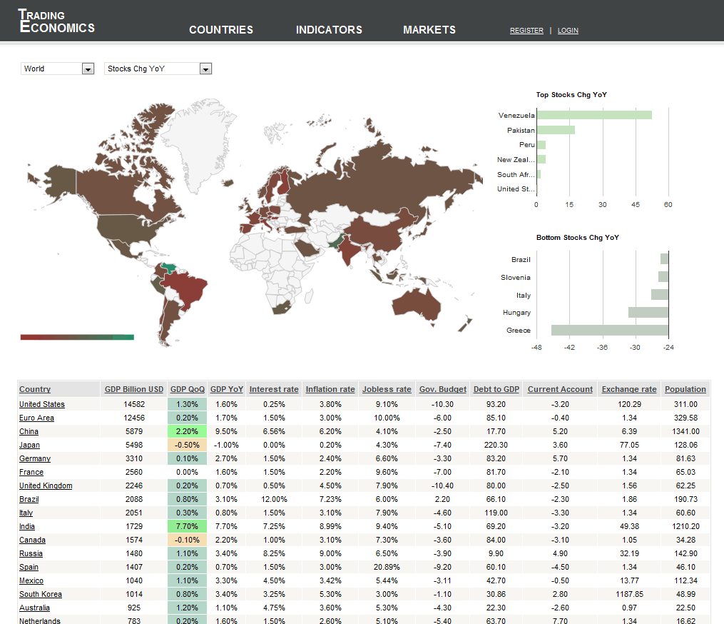Open the Spain country link
Screen dimensions: 724x624
tap(29, 567)
